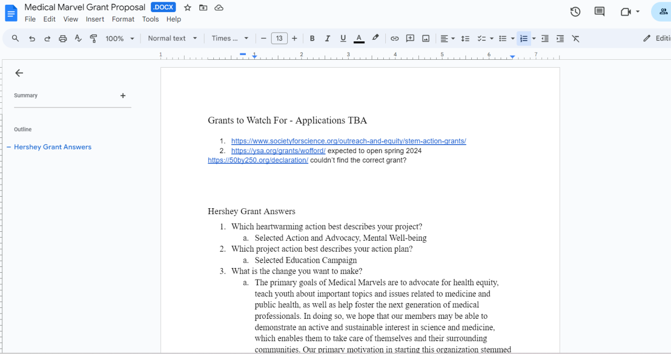Toggle underline formatting
The width and height of the screenshot is (671, 354).
tap(343, 38)
